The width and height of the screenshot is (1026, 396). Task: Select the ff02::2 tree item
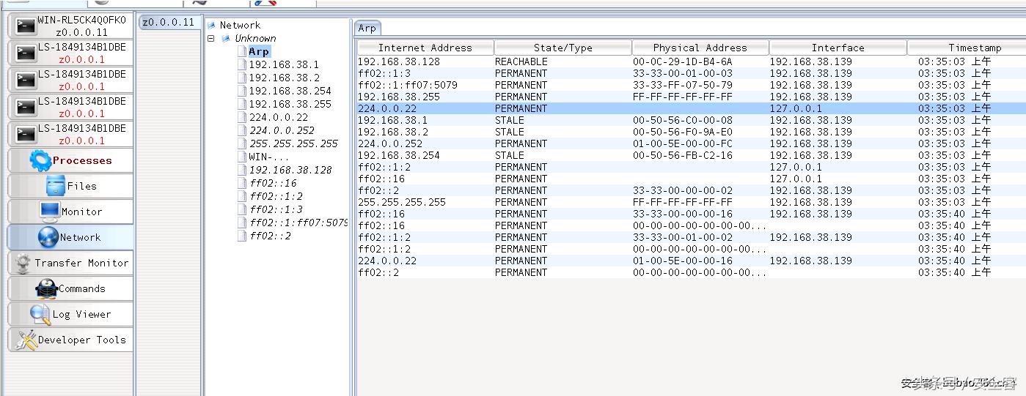point(270,236)
